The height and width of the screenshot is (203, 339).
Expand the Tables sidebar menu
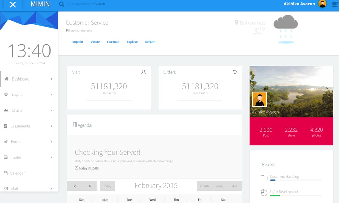[16, 157]
